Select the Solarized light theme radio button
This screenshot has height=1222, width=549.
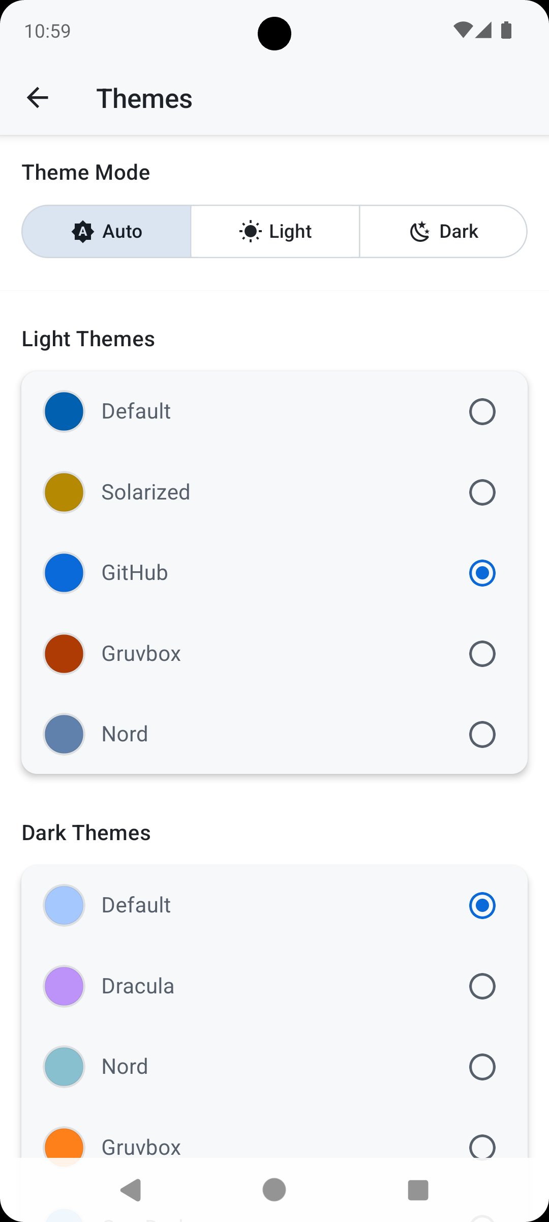click(x=482, y=492)
